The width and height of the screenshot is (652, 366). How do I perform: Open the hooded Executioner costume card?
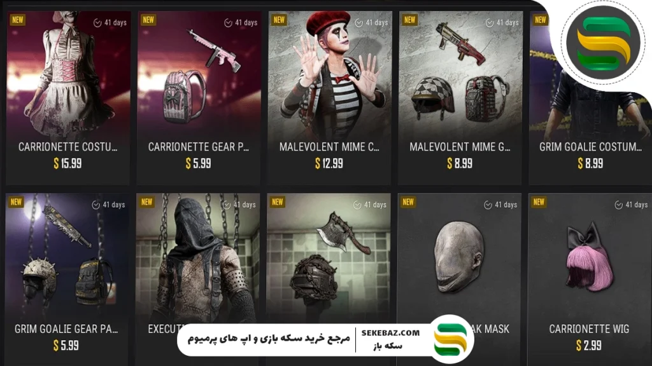198,257
